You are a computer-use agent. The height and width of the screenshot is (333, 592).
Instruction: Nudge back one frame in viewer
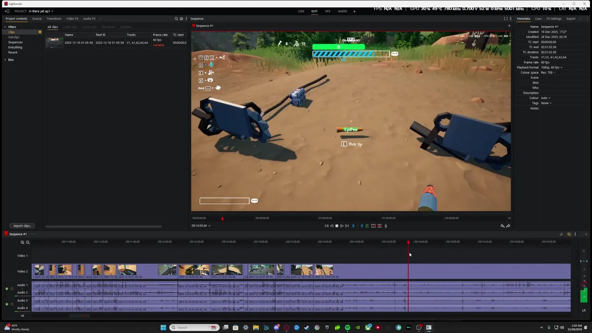332,226
